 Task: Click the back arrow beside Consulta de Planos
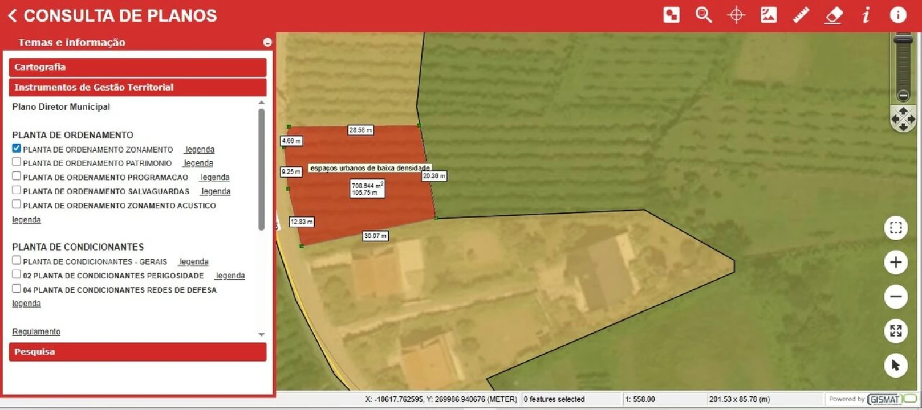tap(13, 15)
